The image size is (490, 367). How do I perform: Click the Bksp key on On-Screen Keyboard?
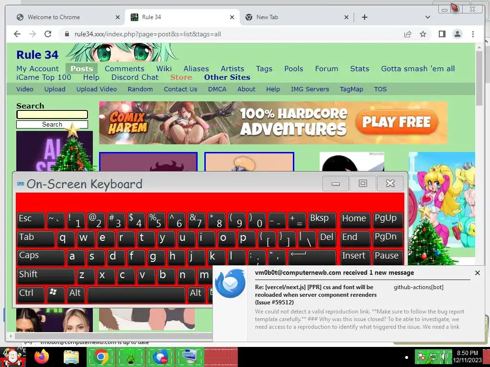coord(322,220)
